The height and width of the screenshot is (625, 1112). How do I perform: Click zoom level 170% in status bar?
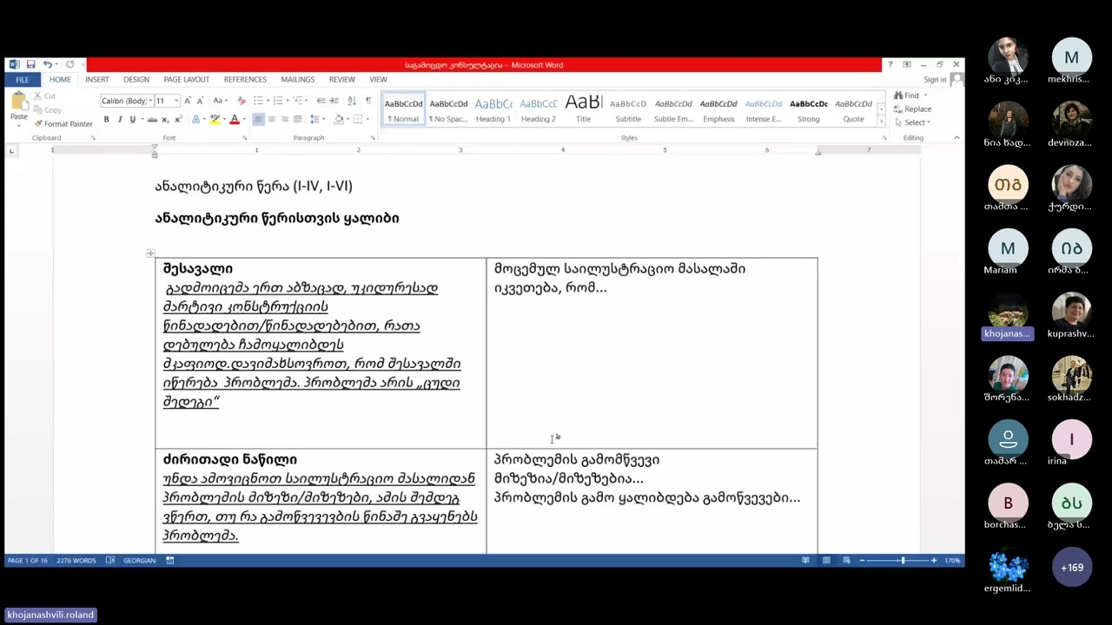[x=952, y=561]
